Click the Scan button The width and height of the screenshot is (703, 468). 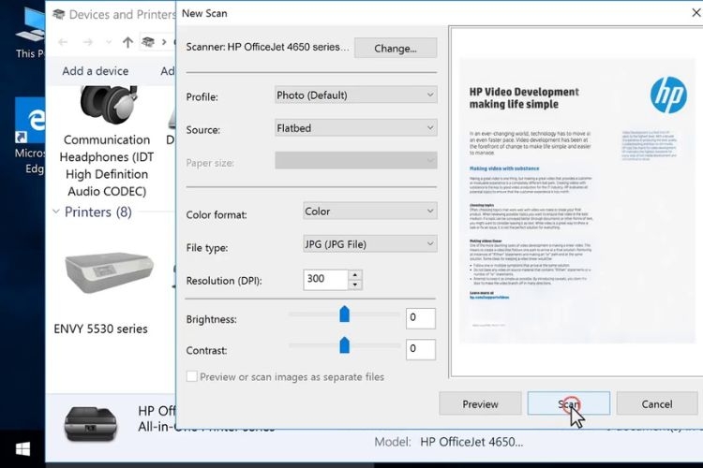(x=569, y=403)
